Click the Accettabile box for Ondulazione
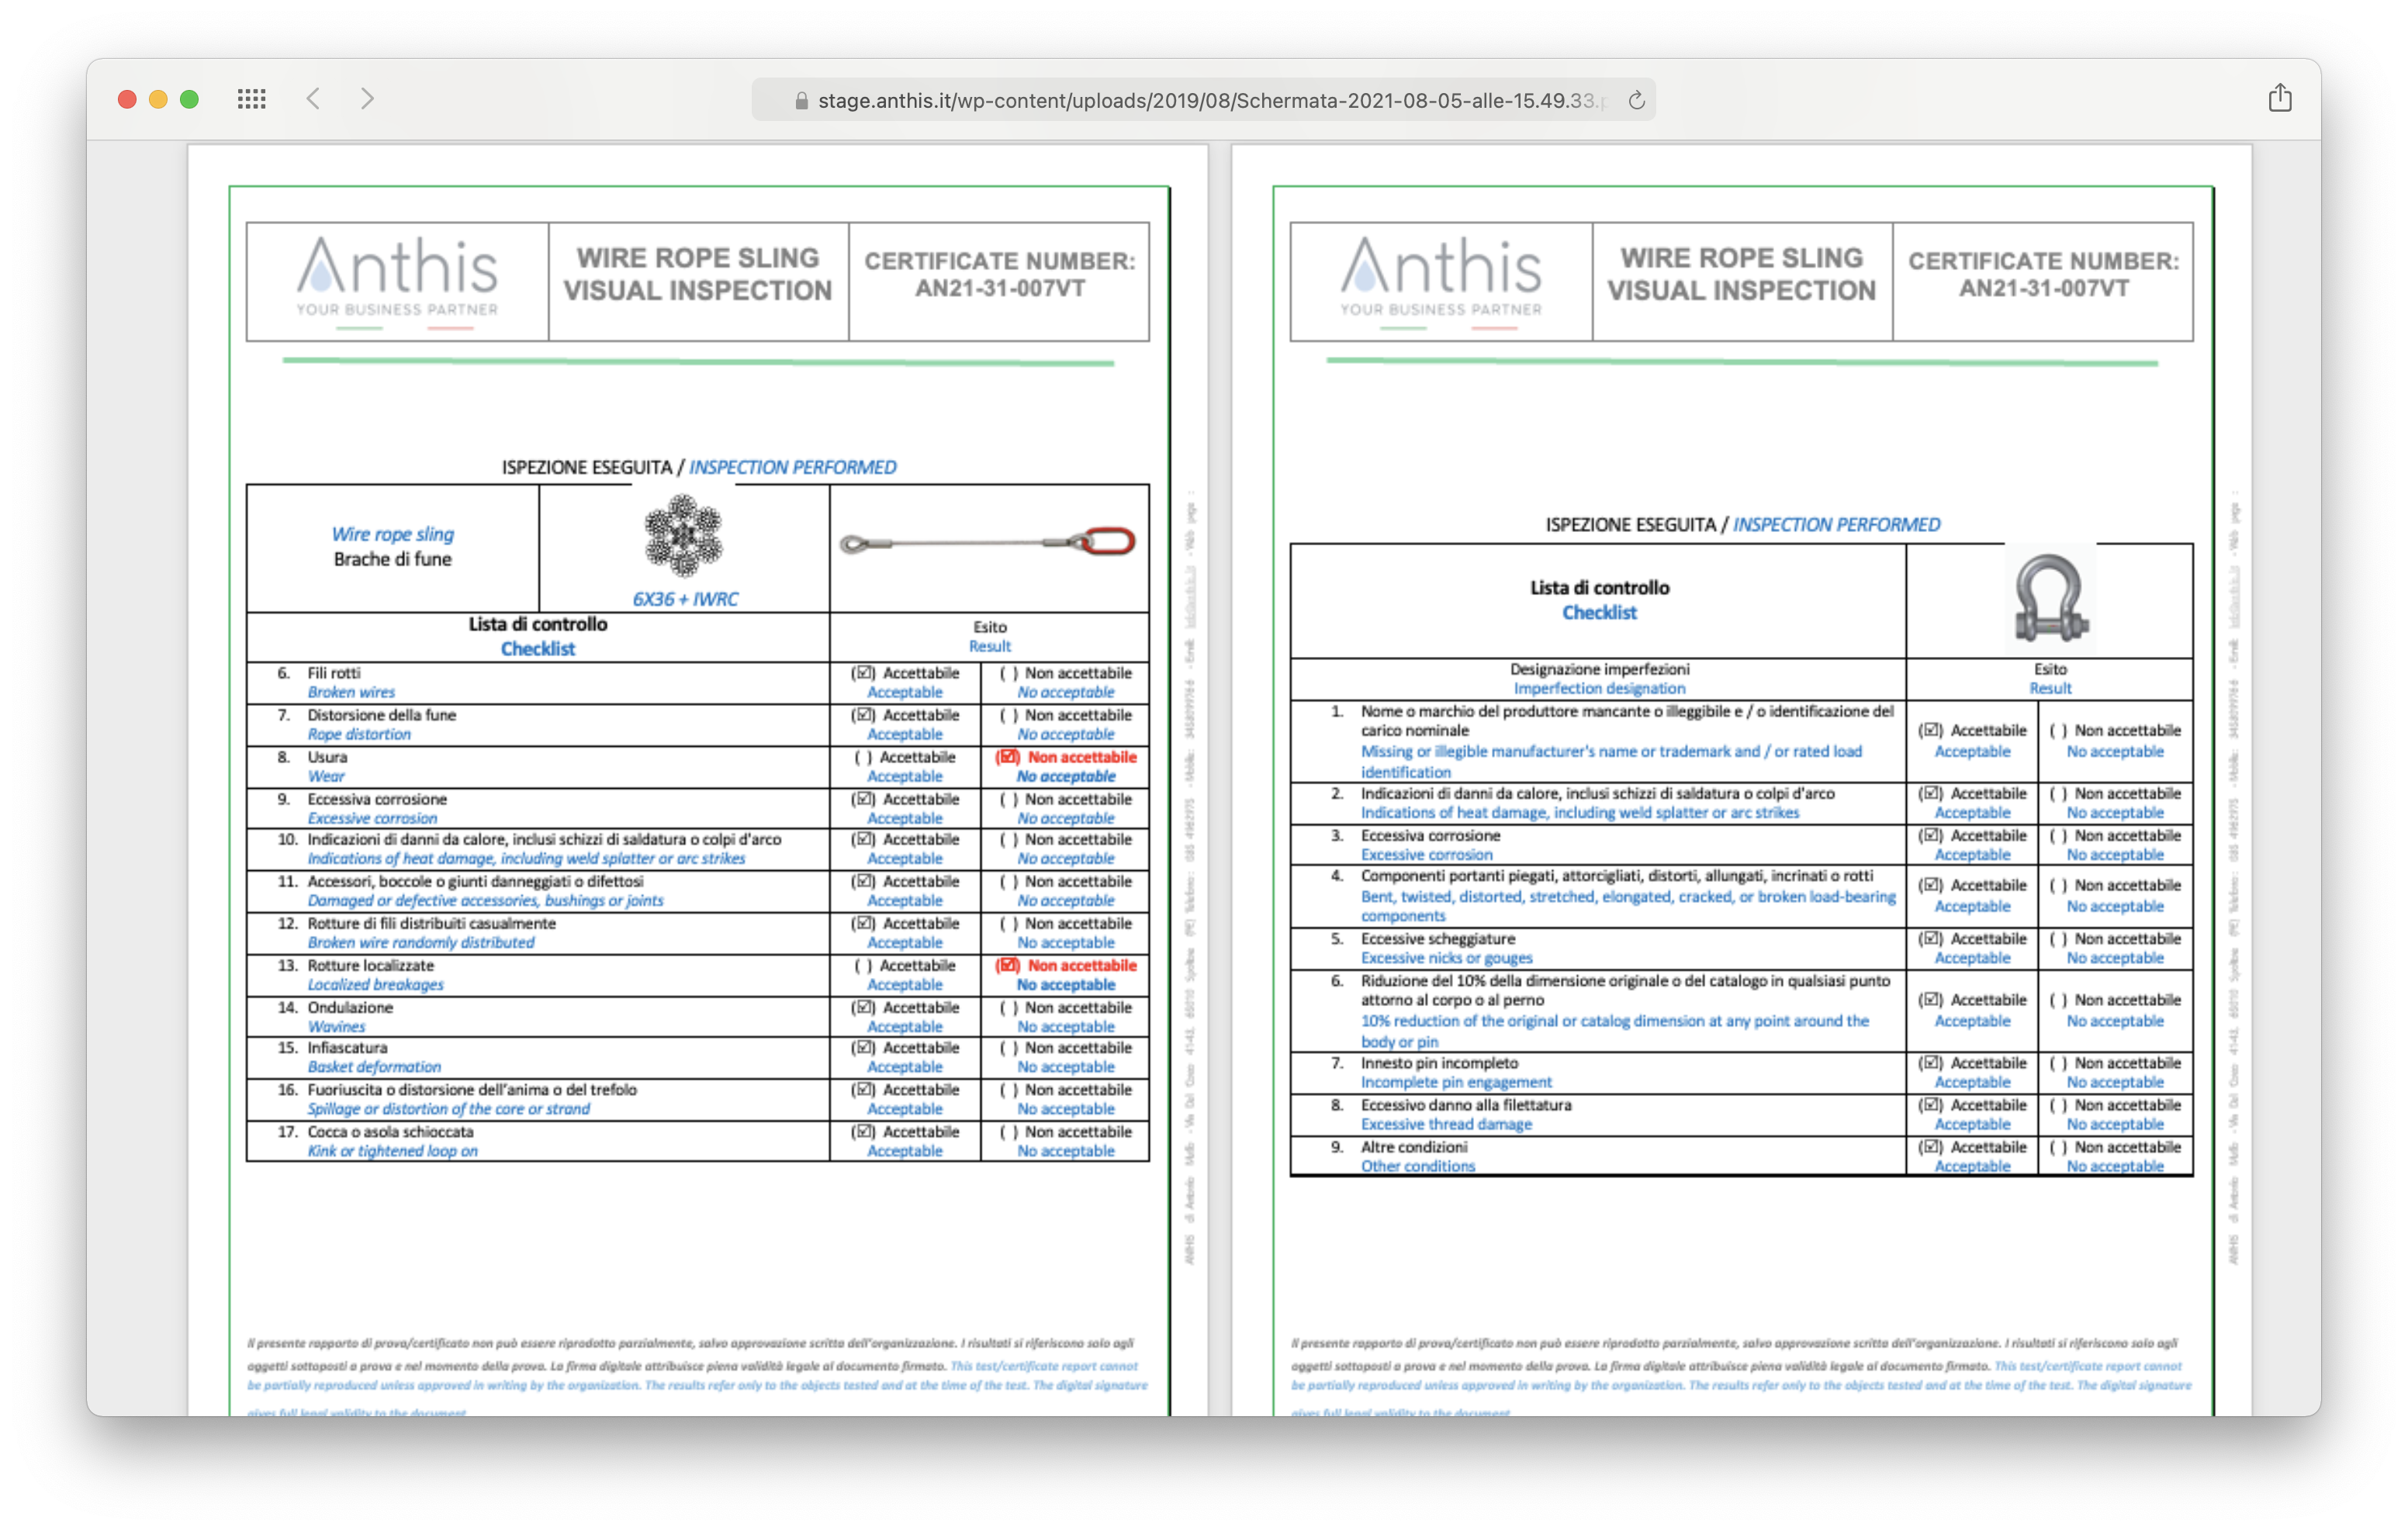 (865, 1007)
